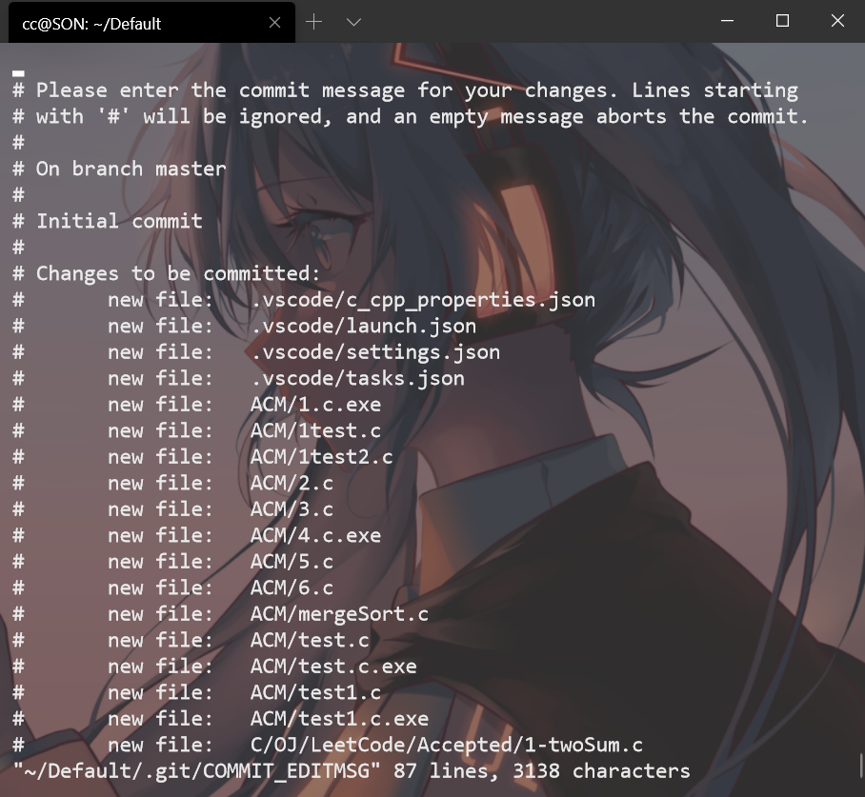Click the text 'On branch master'

pos(131,169)
